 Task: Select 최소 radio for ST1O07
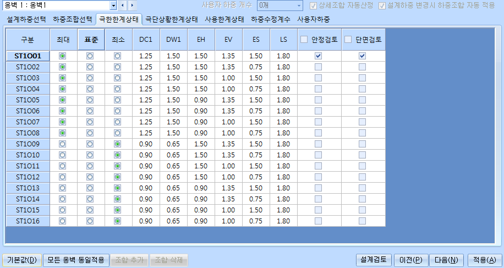(117, 122)
